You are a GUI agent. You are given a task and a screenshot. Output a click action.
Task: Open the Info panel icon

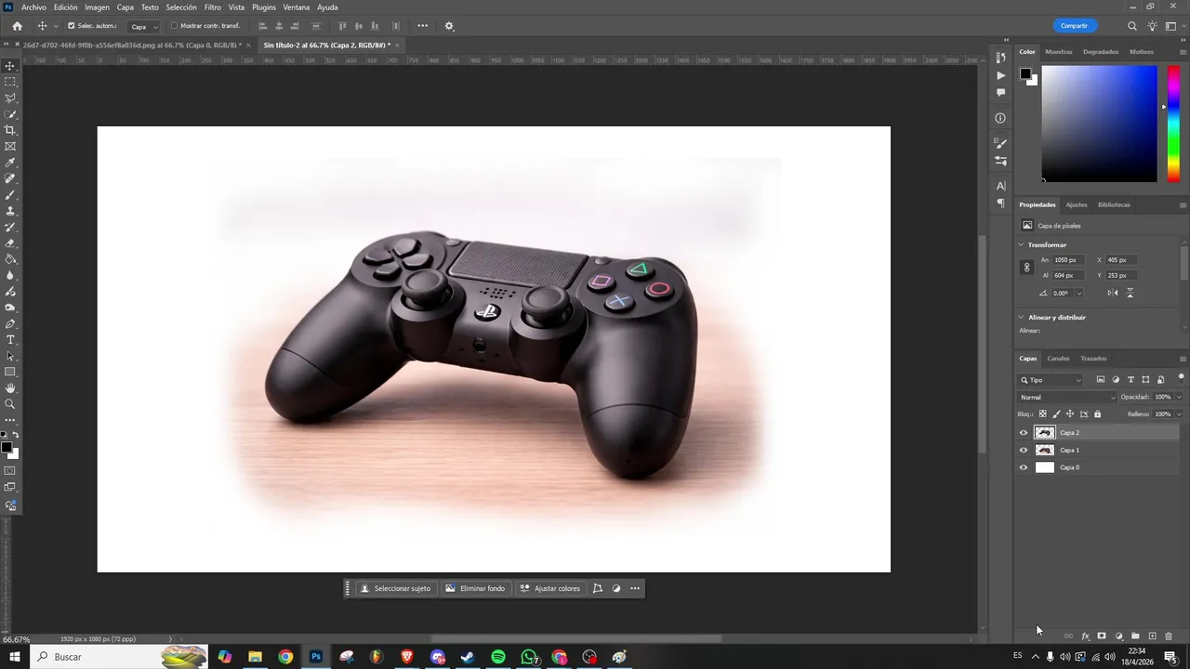(x=1000, y=118)
